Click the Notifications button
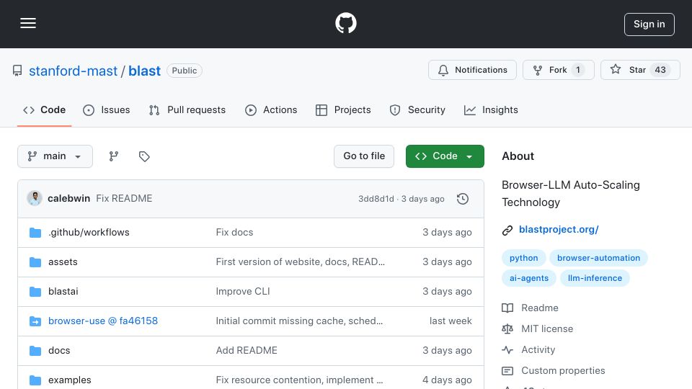The height and width of the screenshot is (389, 692). 472,70
